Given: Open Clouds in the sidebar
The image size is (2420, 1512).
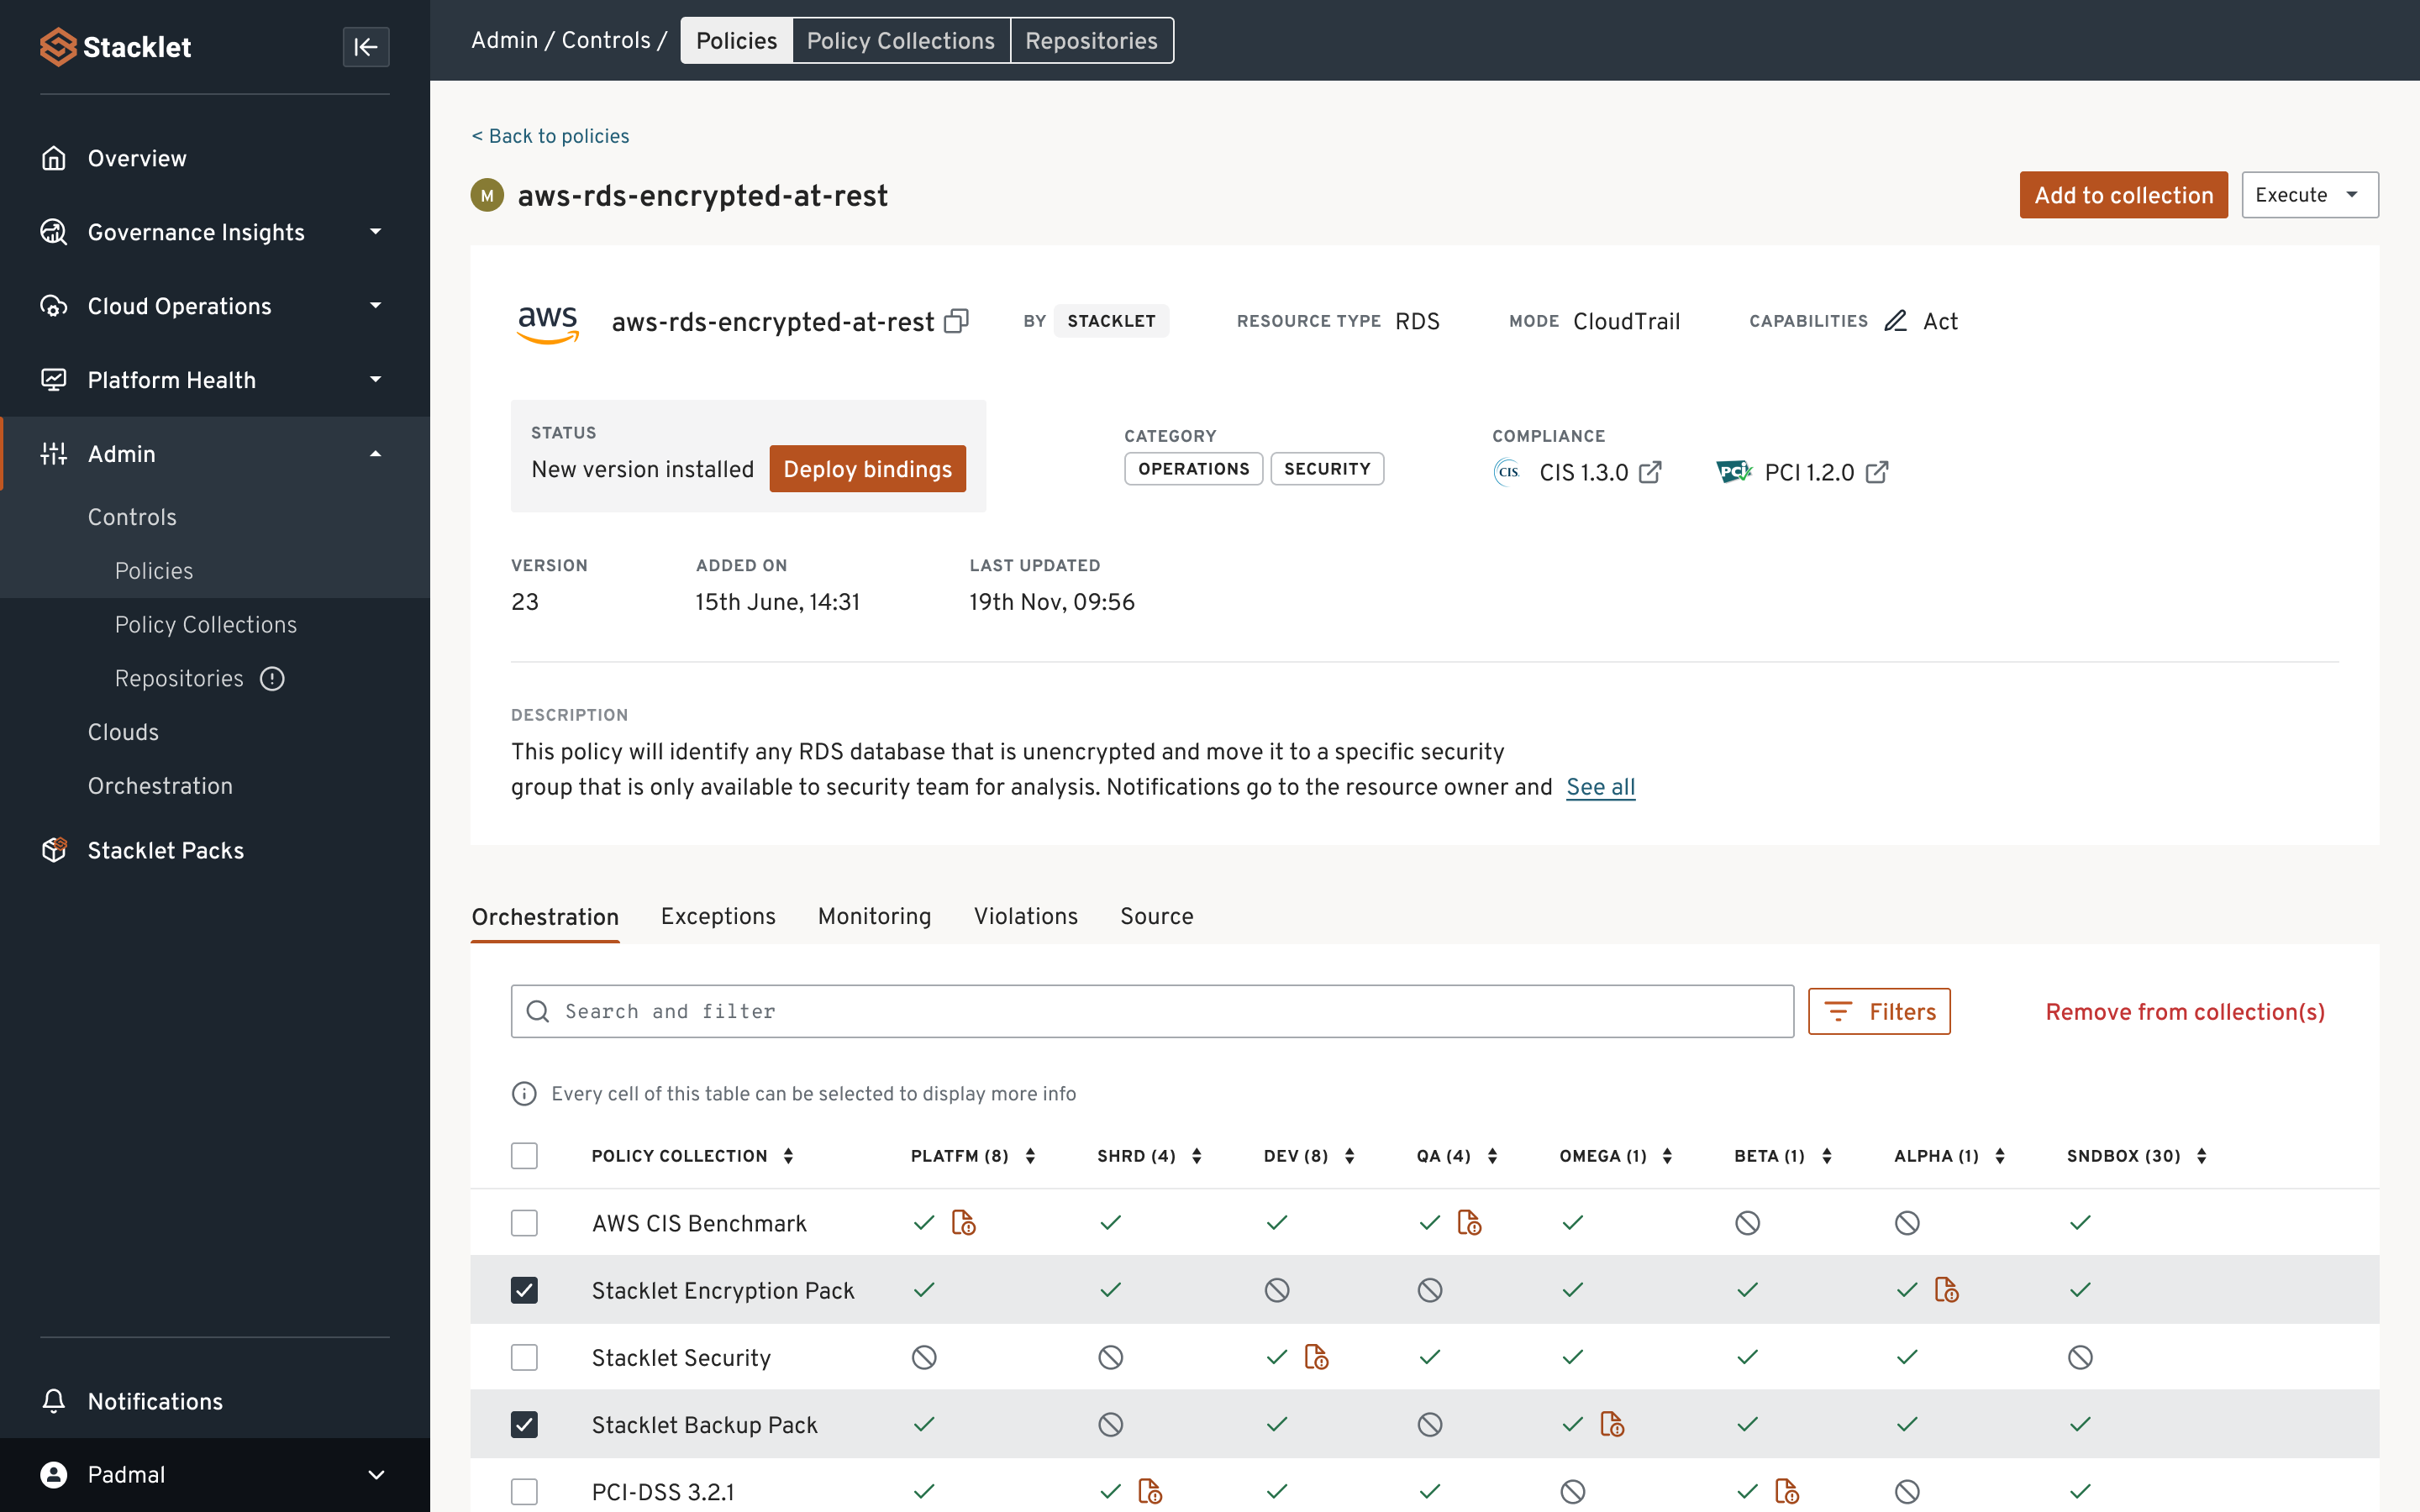Looking at the screenshot, I should point(123,732).
